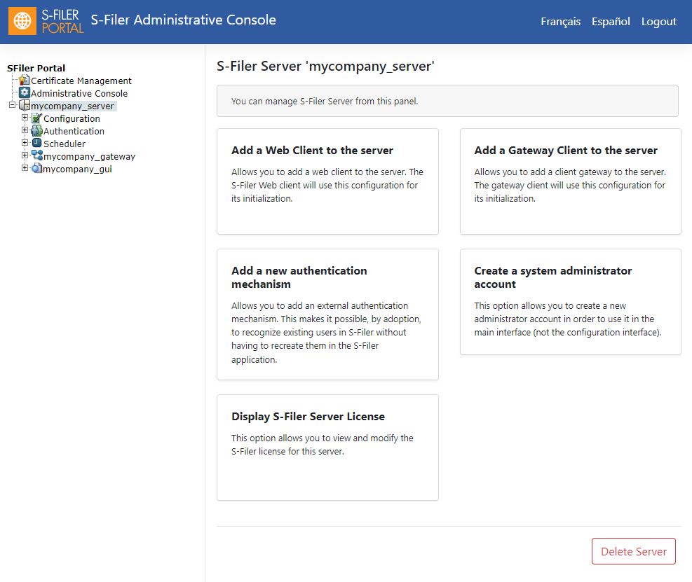Click the Administrative Console gear icon
This screenshot has height=582, width=692.
pos(25,92)
